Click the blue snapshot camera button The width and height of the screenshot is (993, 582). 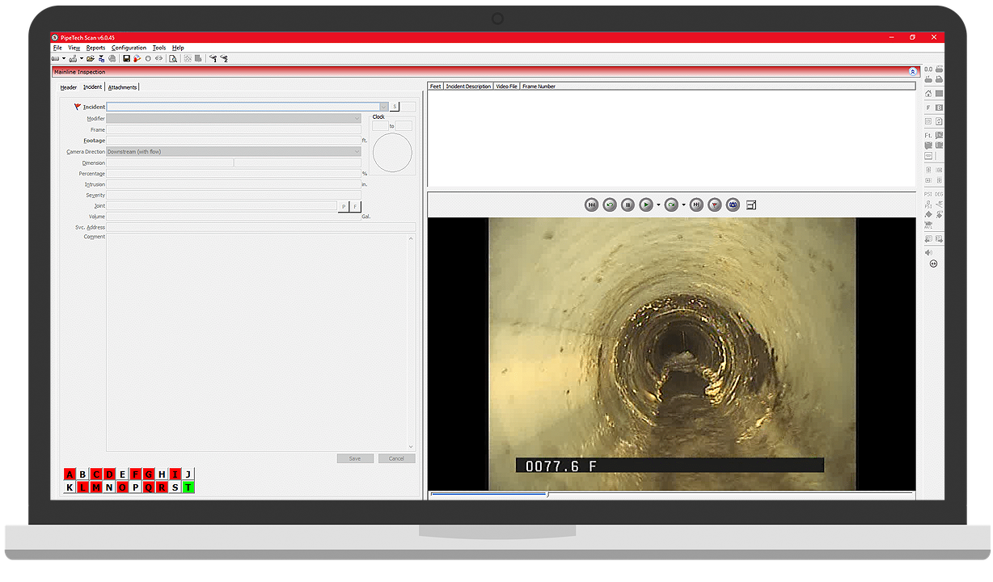[733, 205]
